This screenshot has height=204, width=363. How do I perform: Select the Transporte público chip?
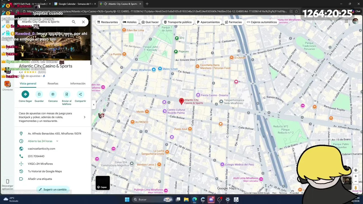(178, 22)
